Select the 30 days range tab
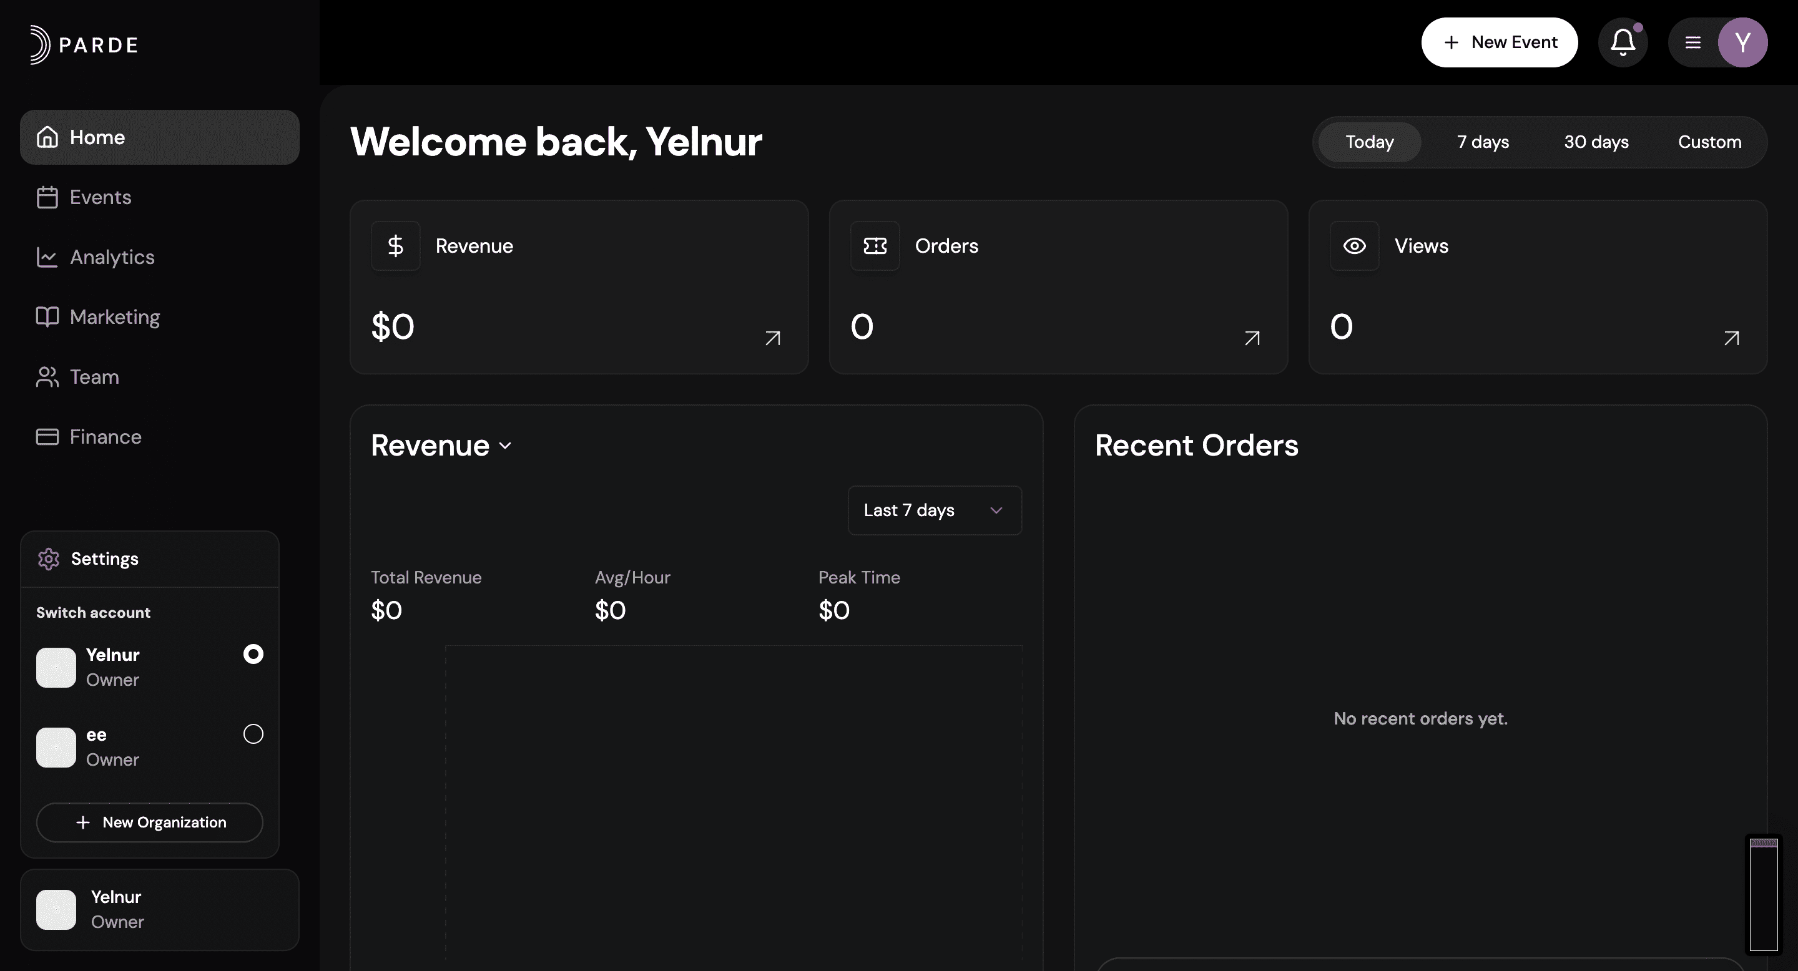 (x=1596, y=142)
